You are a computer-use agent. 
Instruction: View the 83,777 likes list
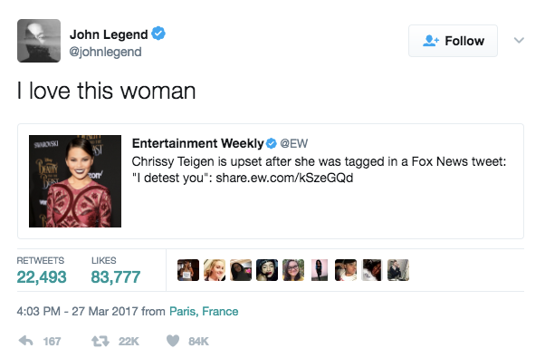tap(116, 277)
